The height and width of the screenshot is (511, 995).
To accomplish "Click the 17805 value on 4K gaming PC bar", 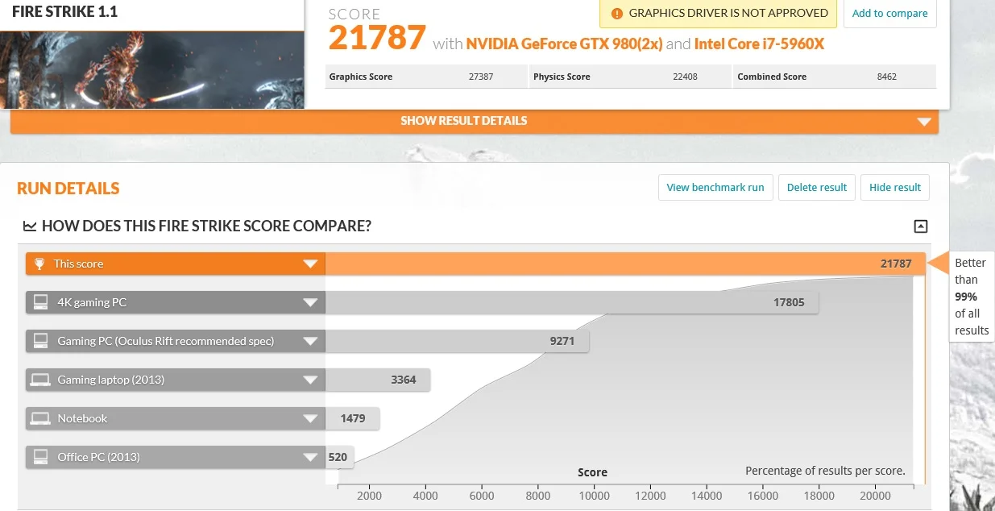I will tap(789, 302).
